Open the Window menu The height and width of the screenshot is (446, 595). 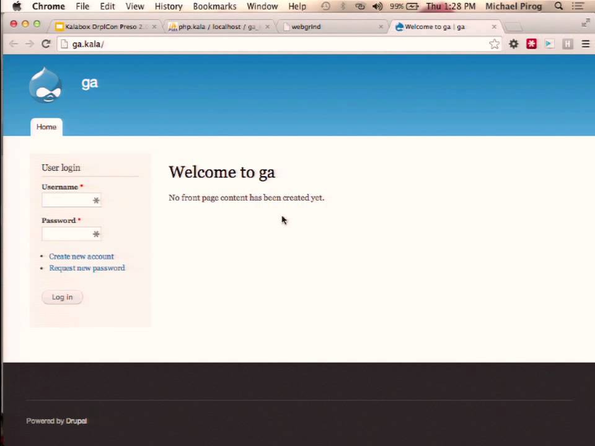point(262,6)
